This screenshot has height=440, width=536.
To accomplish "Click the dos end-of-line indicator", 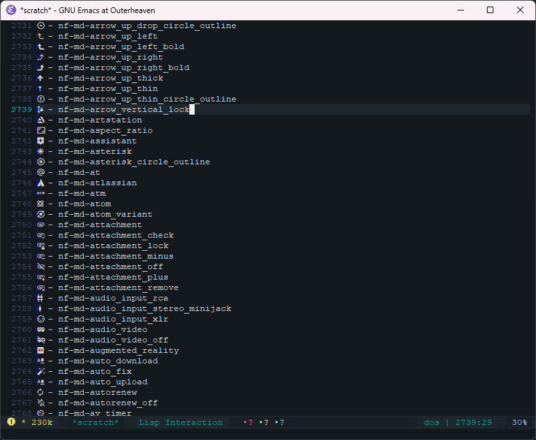I will point(431,422).
